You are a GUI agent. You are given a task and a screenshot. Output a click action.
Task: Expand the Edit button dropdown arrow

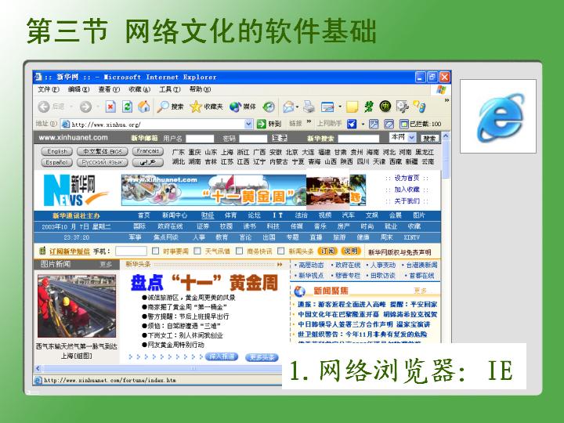pos(340,107)
